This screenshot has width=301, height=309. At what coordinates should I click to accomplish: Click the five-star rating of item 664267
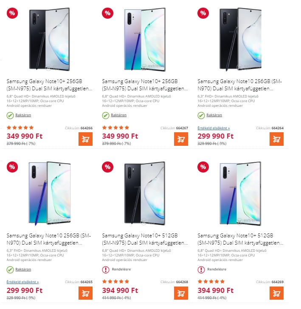click(x=115, y=127)
